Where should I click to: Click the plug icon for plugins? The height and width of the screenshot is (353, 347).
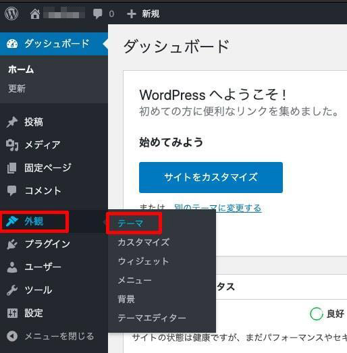tap(12, 244)
